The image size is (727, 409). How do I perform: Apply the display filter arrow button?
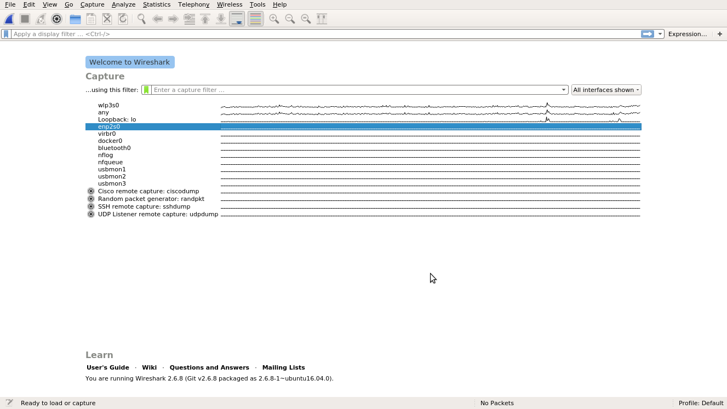pyautogui.click(x=648, y=34)
